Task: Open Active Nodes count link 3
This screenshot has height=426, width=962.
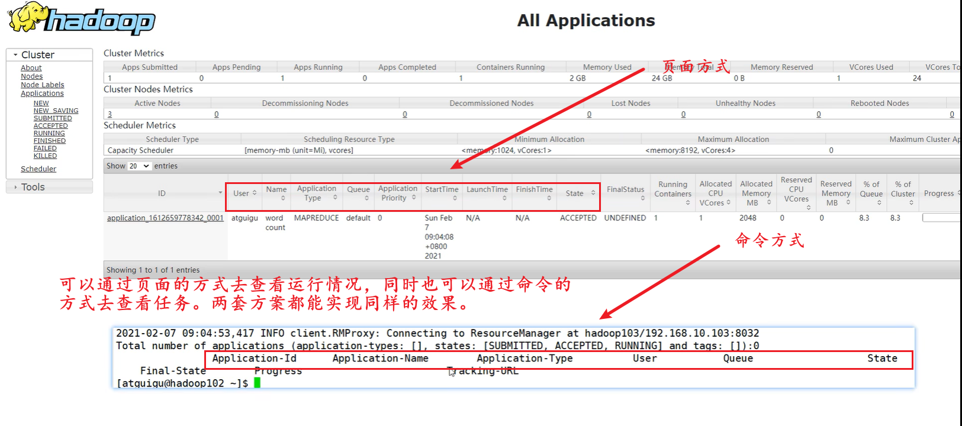Action: (110, 114)
